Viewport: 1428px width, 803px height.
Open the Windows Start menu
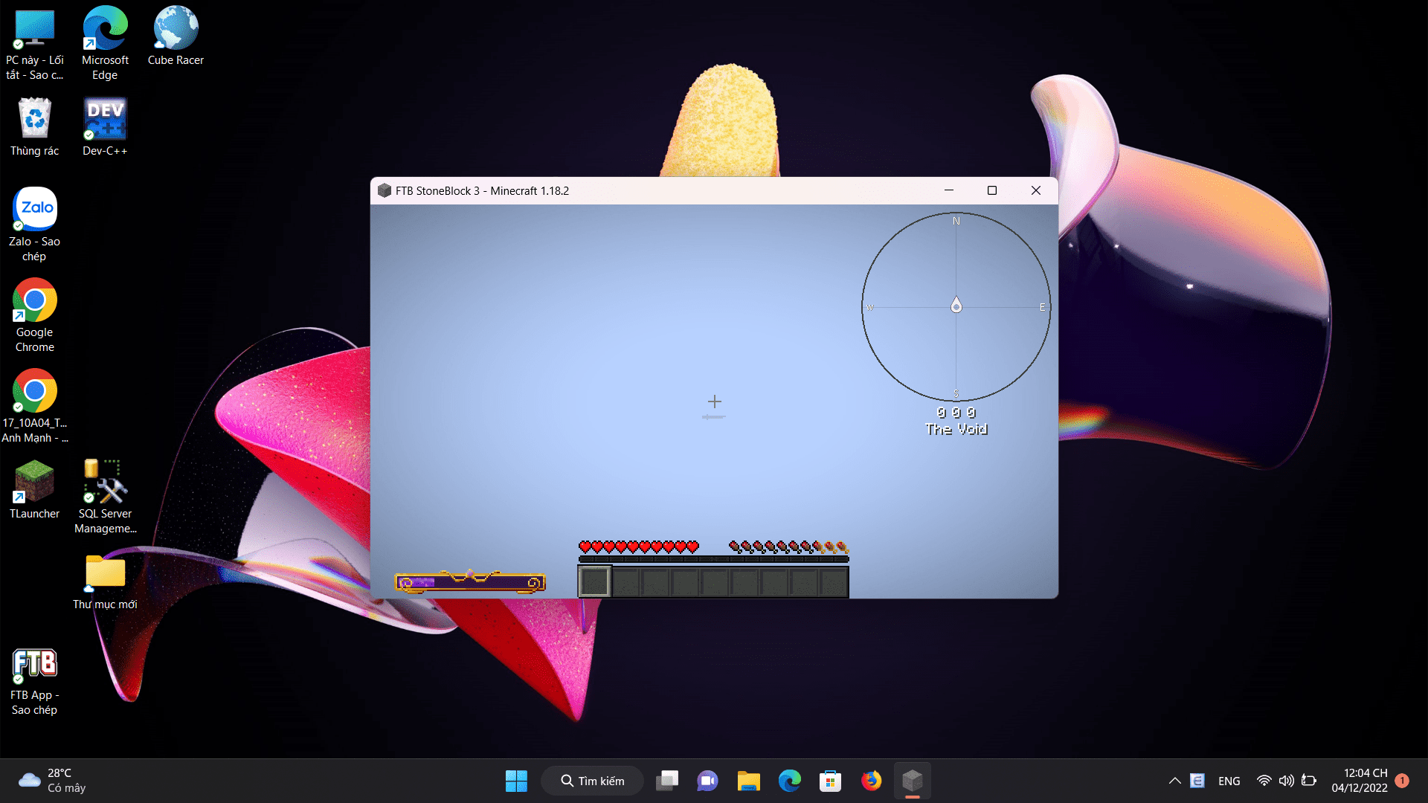(516, 781)
